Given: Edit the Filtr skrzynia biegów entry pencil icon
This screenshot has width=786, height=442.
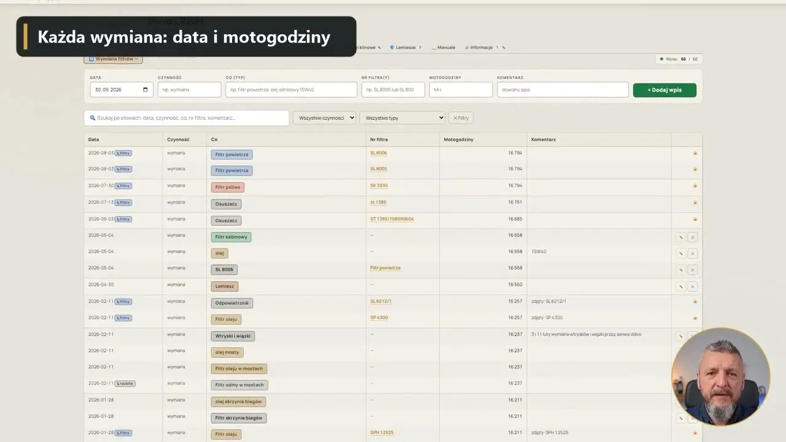Looking at the screenshot, I should click(x=681, y=418).
